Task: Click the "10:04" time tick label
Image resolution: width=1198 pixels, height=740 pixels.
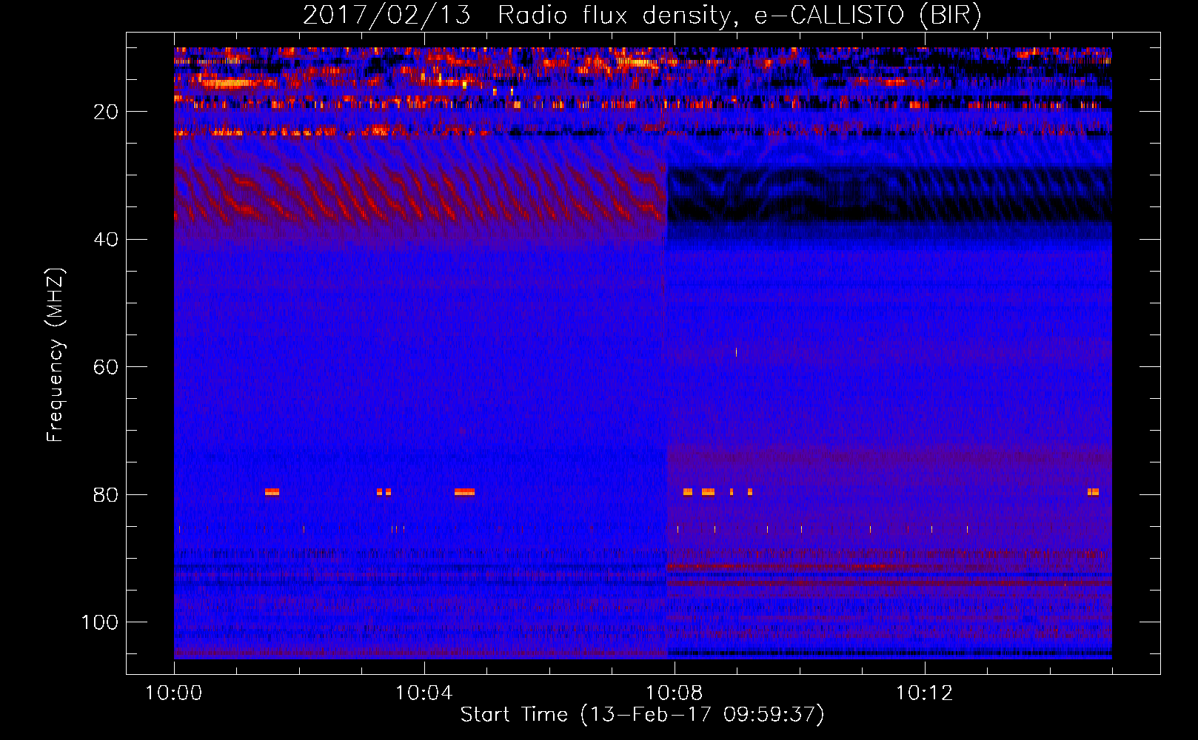Action: 424,693
